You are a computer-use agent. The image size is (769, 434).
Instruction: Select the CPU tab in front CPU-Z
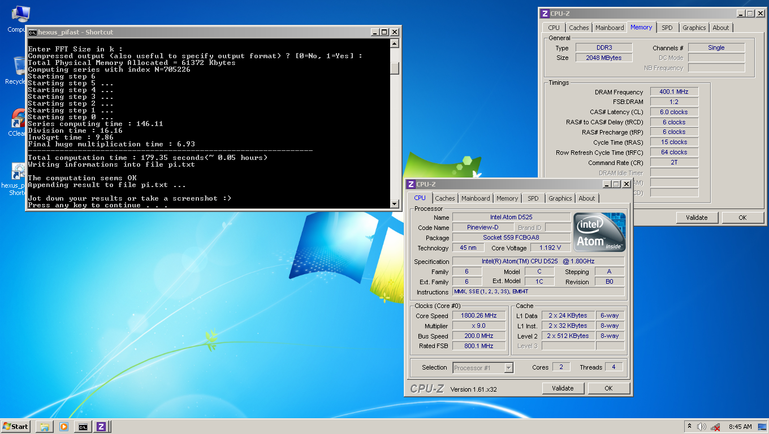point(420,198)
